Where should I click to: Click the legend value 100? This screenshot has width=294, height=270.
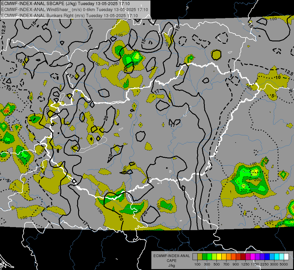[197, 264]
